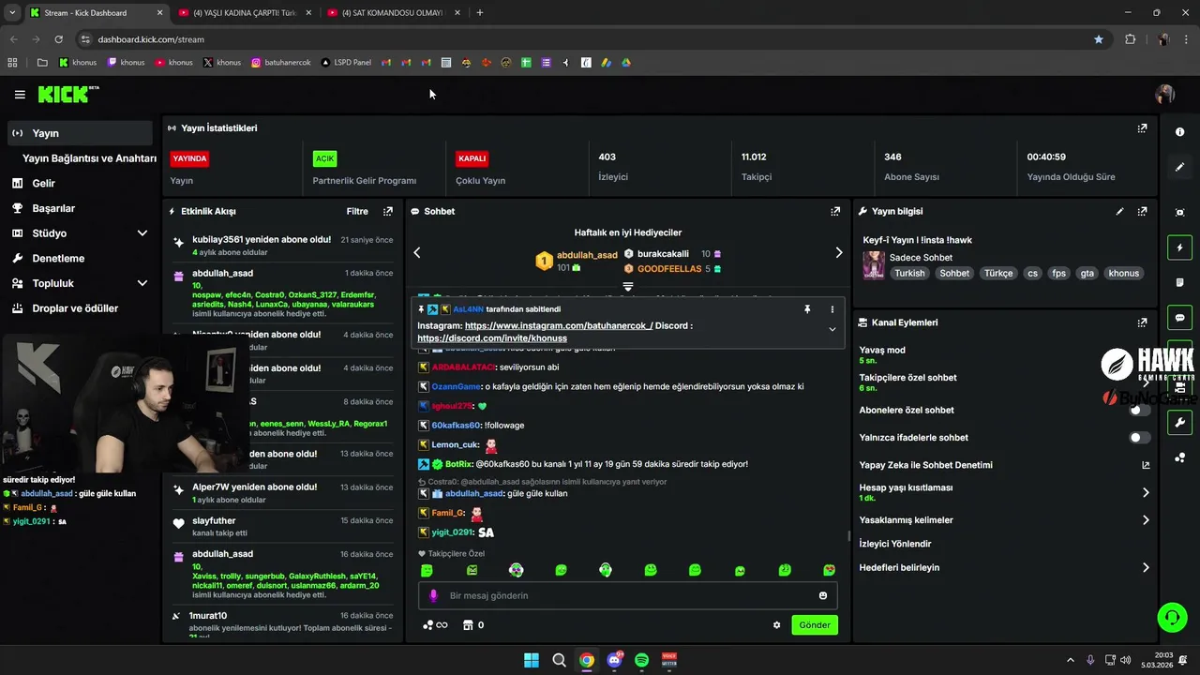Click the document icon in right rail
This screenshot has width=1200, height=675.
pyautogui.click(x=1179, y=282)
